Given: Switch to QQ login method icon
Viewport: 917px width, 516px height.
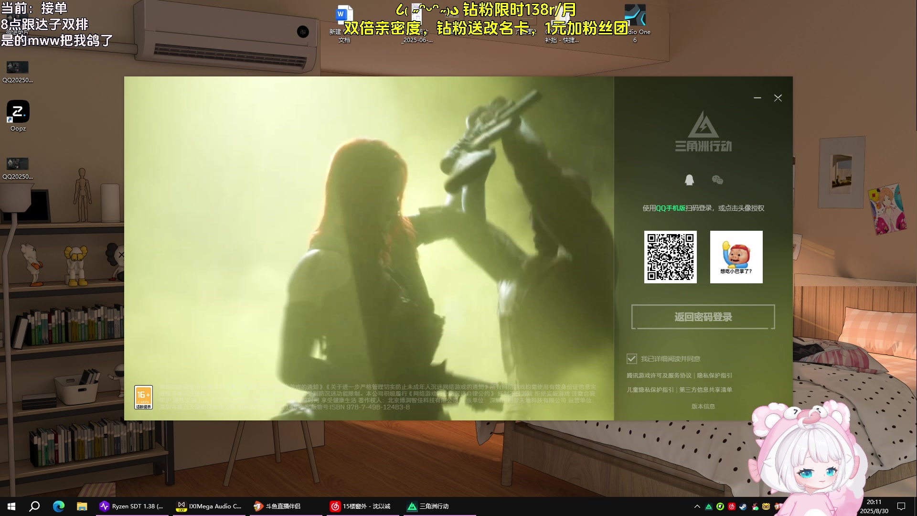Looking at the screenshot, I should (689, 180).
